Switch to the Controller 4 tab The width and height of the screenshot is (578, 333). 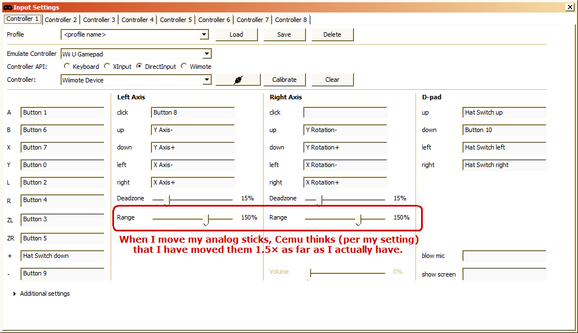tap(138, 20)
